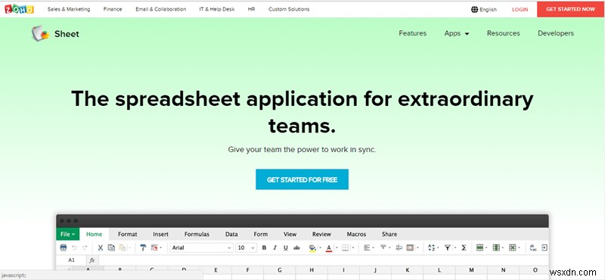This screenshot has width=605, height=280.
Task: Open the View tab
Action: click(x=290, y=234)
